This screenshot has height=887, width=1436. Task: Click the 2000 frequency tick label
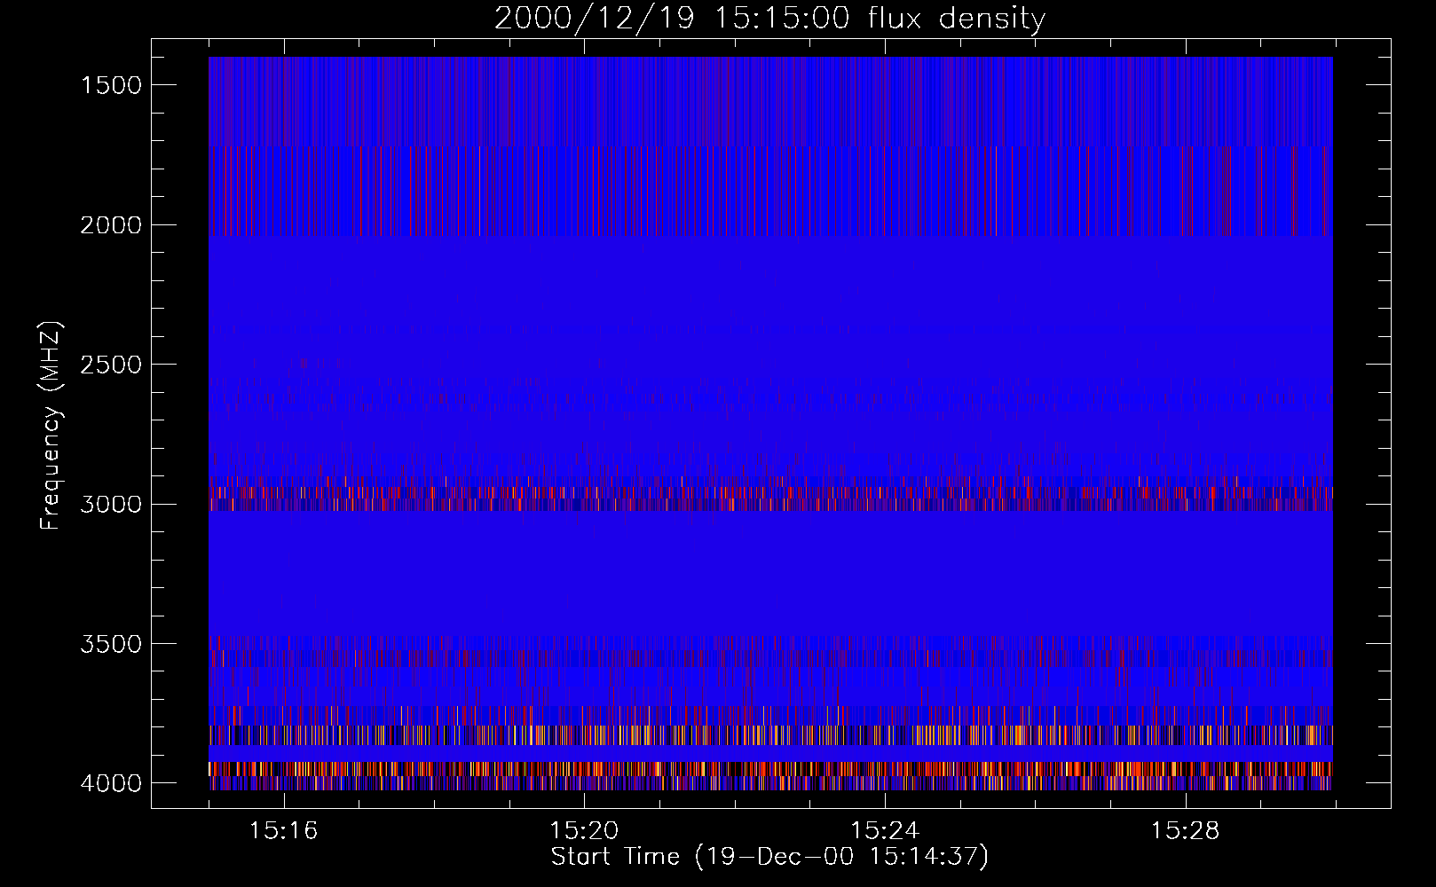pyautogui.click(x=111, y=225)
